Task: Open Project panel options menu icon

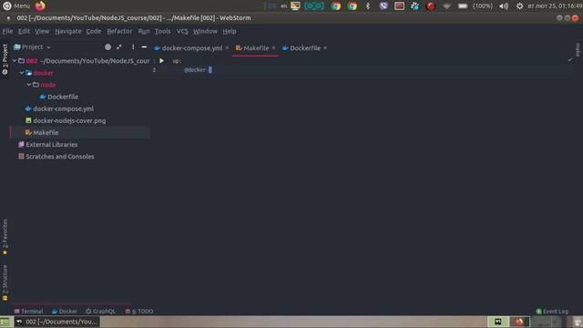Action: point(133,47)
